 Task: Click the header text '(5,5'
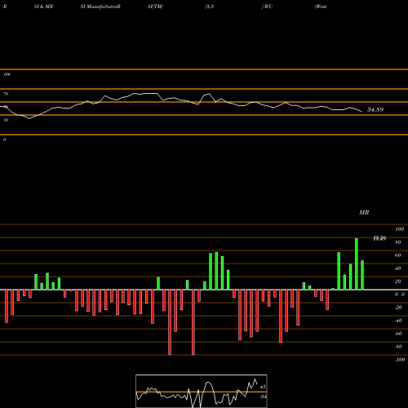click(x=210, y=7)
